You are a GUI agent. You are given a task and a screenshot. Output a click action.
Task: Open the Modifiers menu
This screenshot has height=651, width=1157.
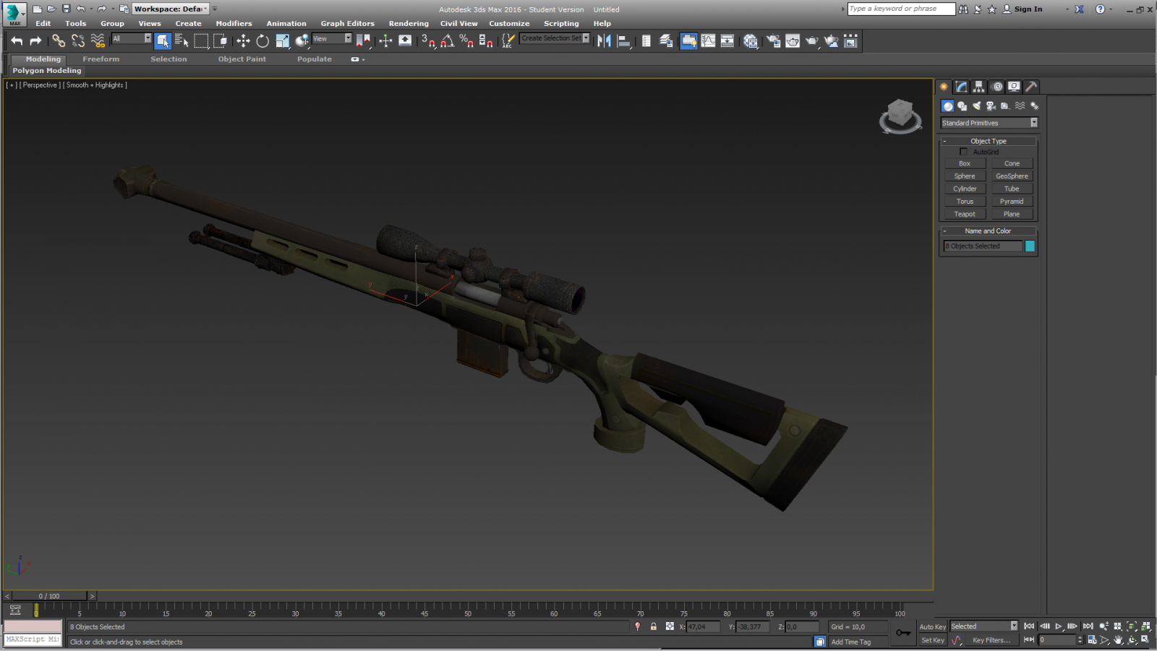point(234,23)
